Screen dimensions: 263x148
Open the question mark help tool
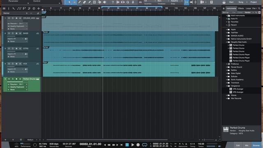(113, 2)
